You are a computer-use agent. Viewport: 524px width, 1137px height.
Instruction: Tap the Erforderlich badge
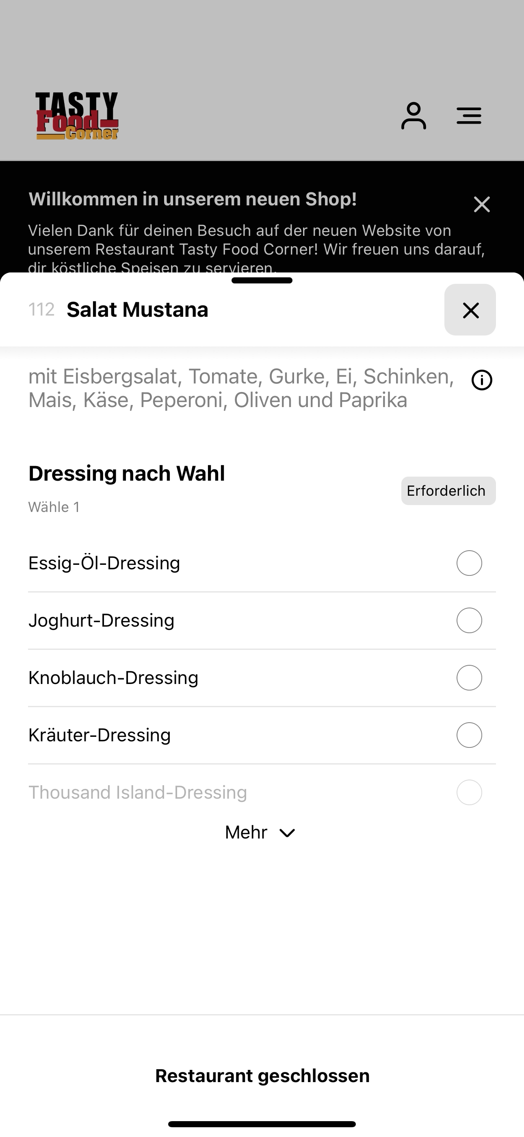click(448, 491)
